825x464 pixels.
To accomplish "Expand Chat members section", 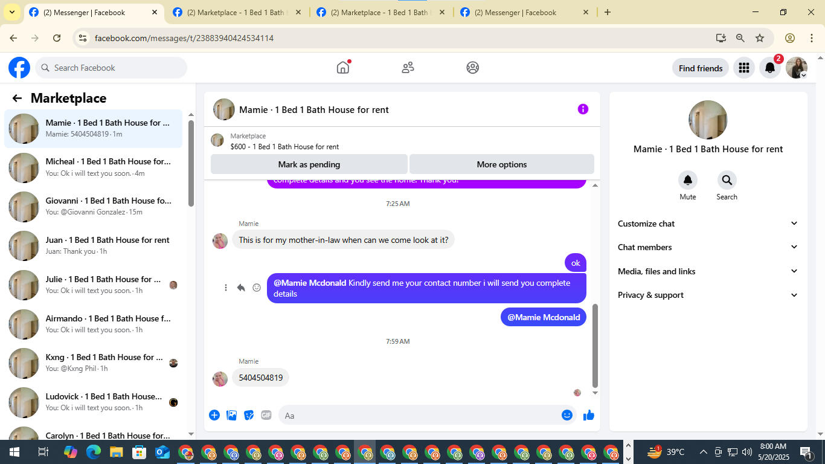I will (708, 247).
